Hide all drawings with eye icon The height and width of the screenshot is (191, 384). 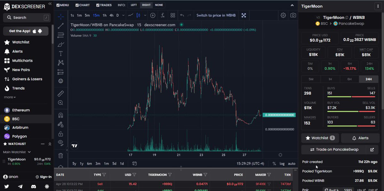tap(60, 143)
